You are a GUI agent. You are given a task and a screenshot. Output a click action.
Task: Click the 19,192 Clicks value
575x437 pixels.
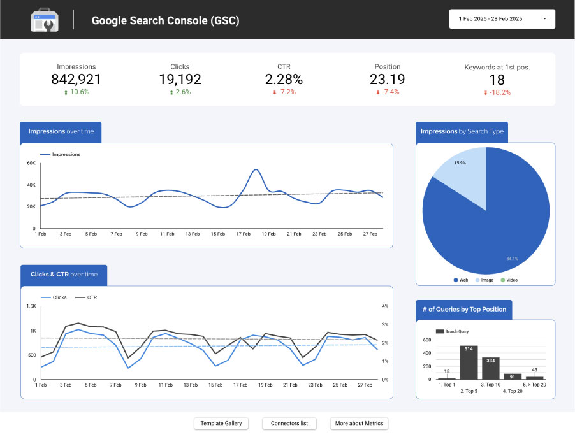click(180, 79)
